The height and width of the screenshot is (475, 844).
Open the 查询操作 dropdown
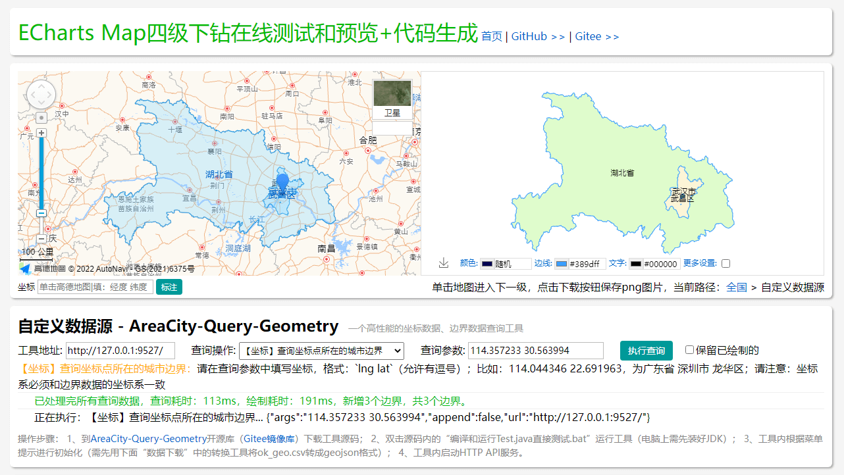(321, 351)
